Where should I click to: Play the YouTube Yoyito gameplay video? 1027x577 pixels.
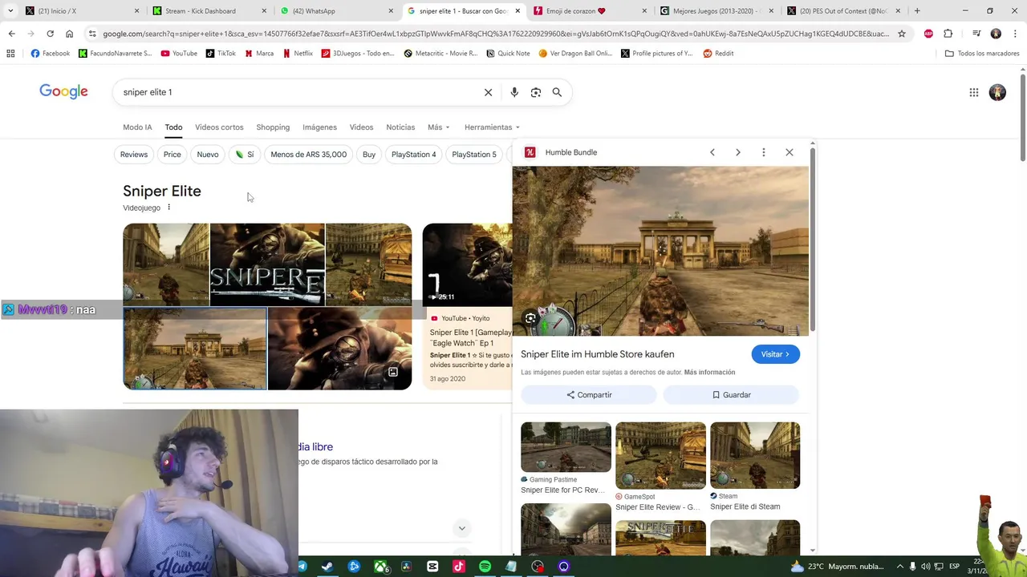[x=467, y=264]
